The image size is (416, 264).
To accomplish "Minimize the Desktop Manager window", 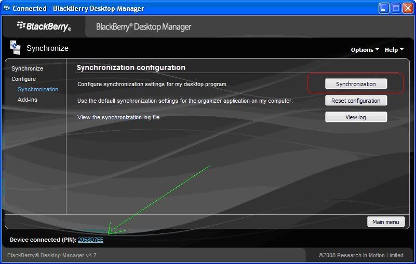I will (384, 8).
